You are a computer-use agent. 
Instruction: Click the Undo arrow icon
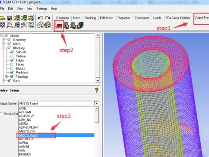[40, 18]
